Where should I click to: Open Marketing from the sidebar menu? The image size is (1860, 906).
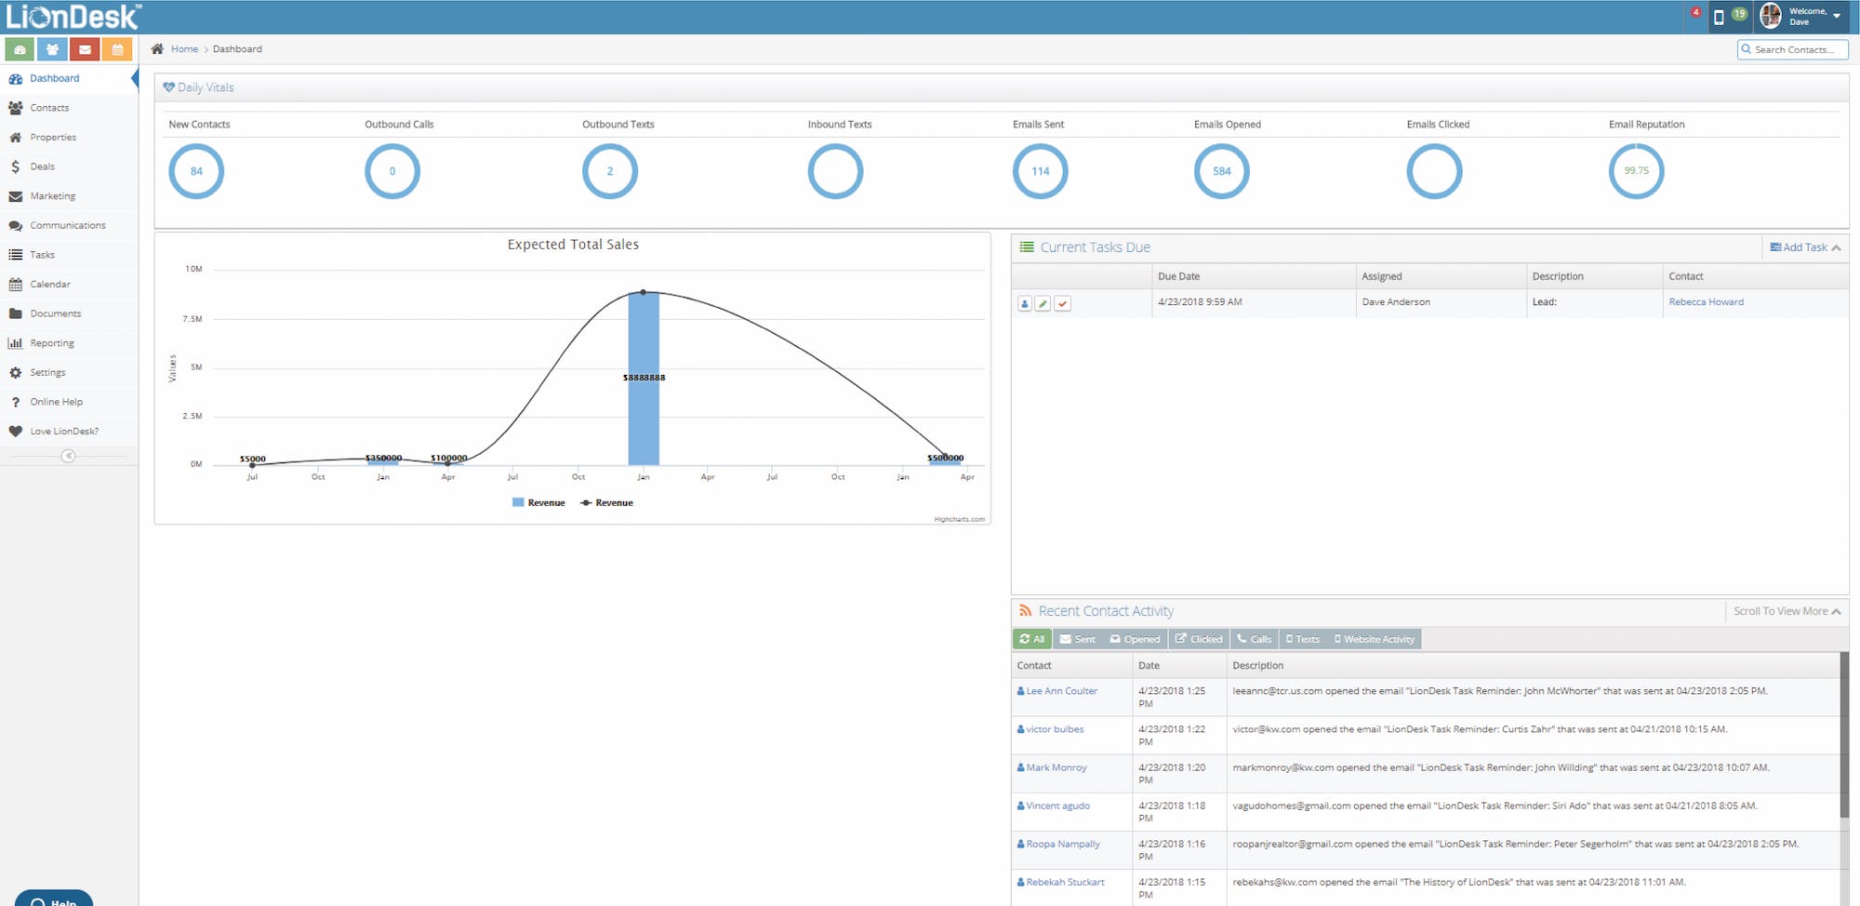pos(52,196)
